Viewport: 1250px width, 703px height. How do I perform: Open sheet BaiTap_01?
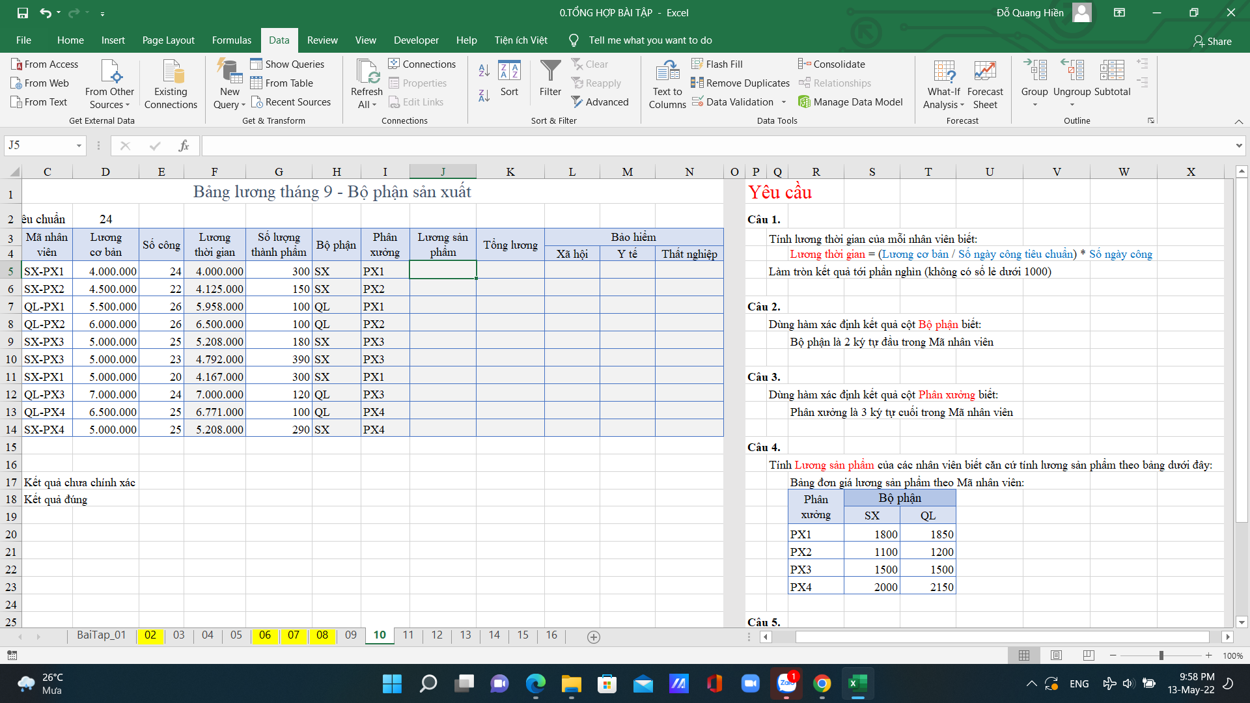pos(102,635)
